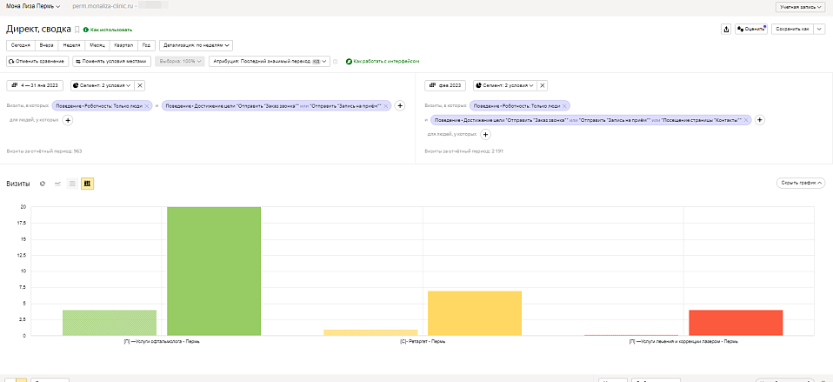Open the Как использовать link
This screenshot has width=833, height=382.
tap(108, 30)
